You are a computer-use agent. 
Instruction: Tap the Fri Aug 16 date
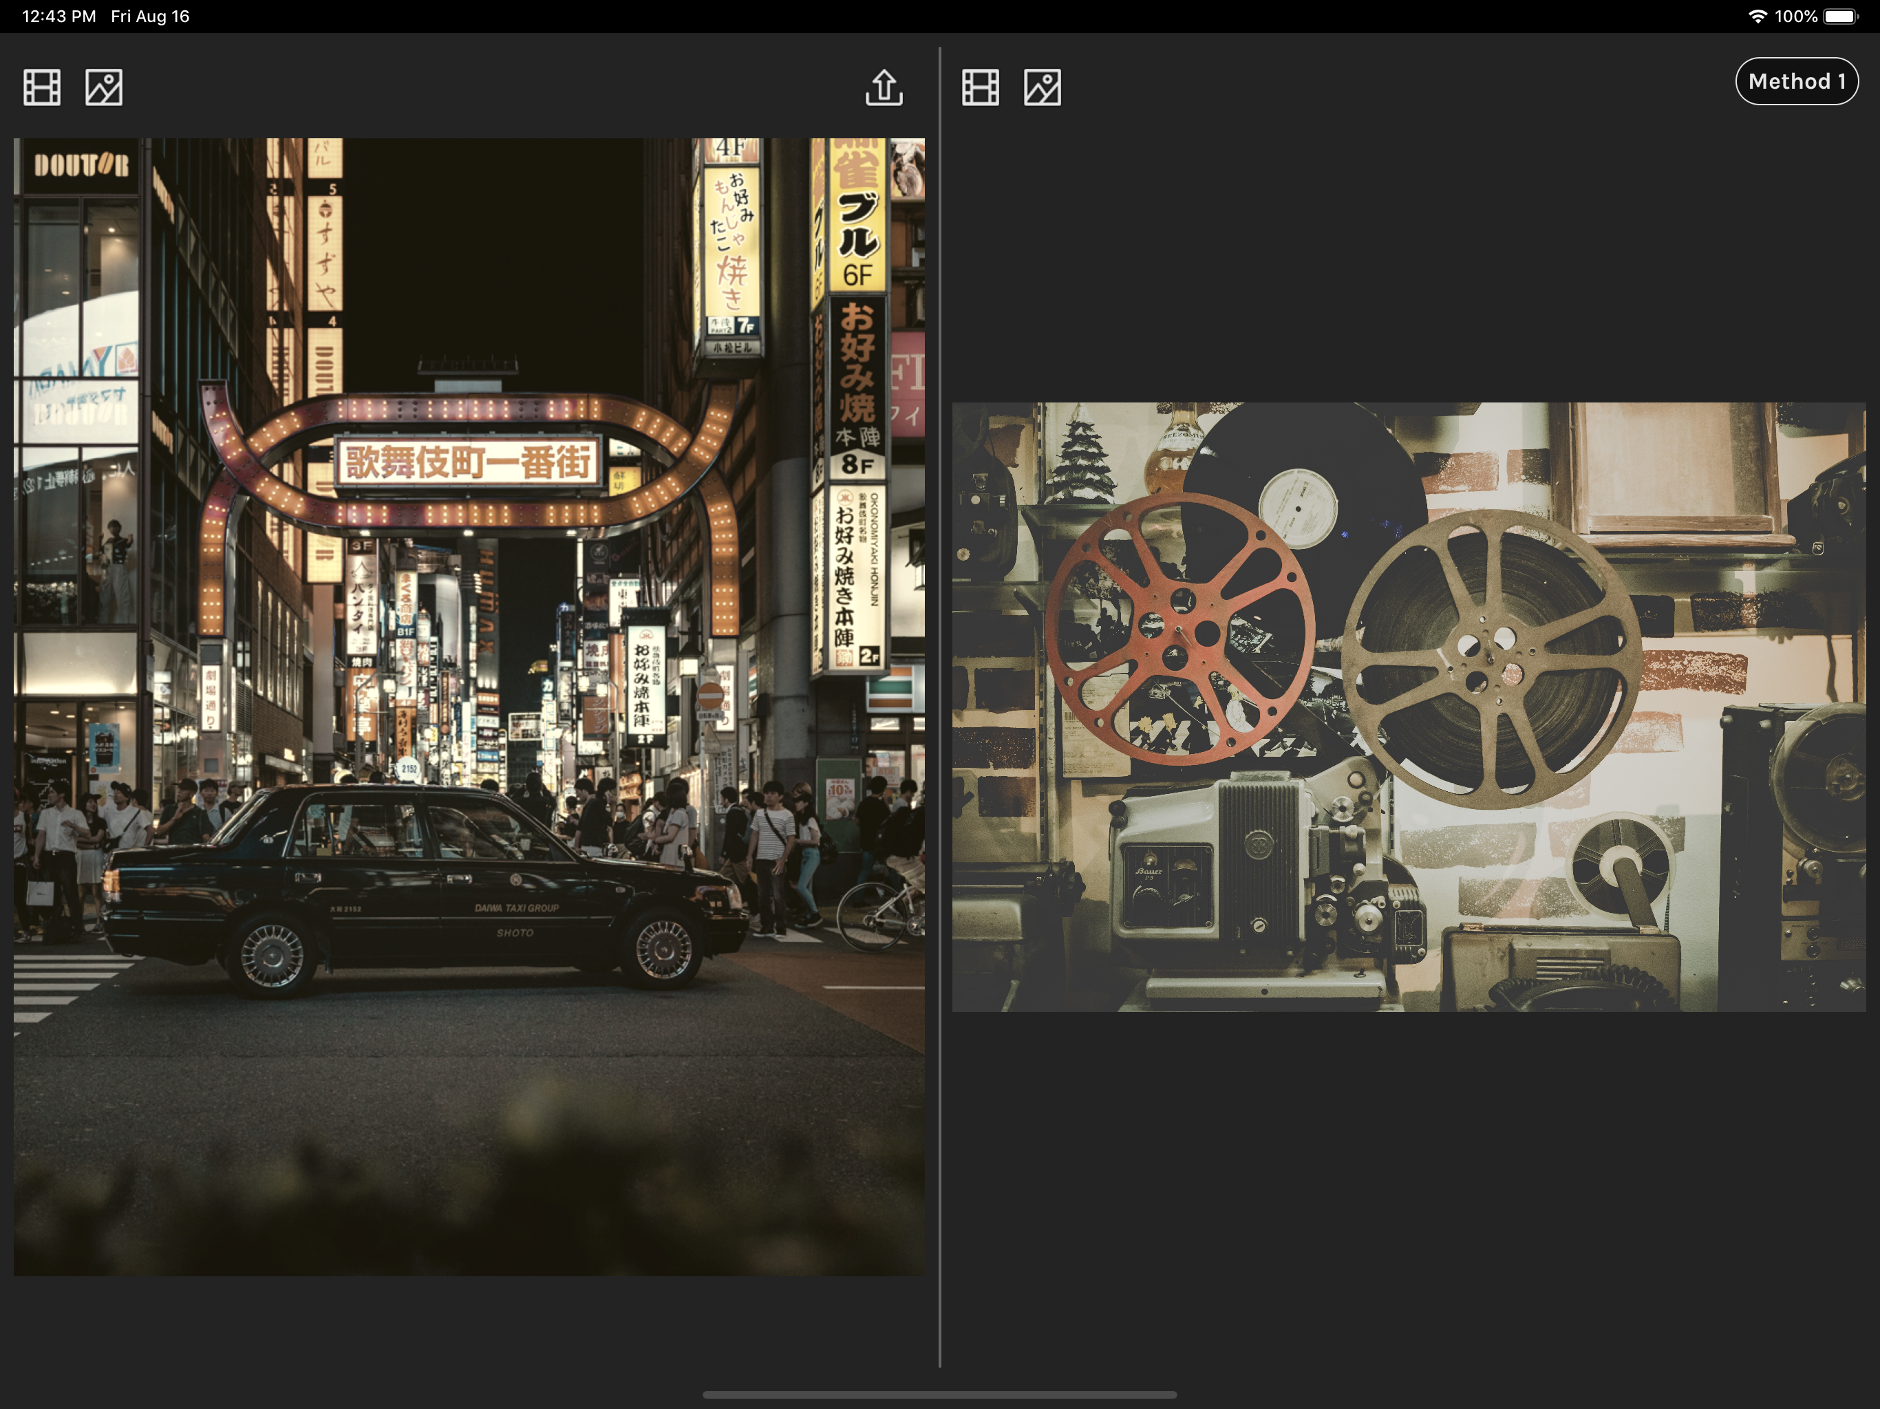coord(149,16)
